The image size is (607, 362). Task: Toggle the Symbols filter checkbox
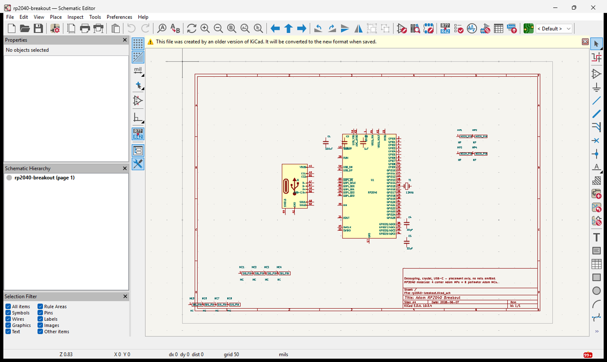click(x=8, y=313)
